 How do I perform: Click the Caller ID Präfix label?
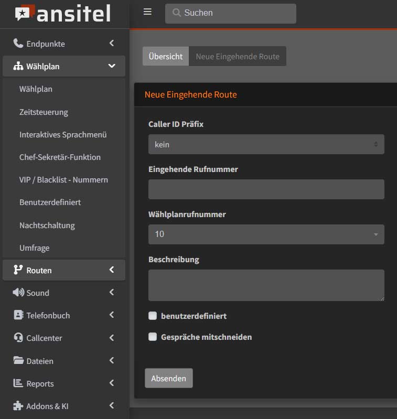point(176,124)
